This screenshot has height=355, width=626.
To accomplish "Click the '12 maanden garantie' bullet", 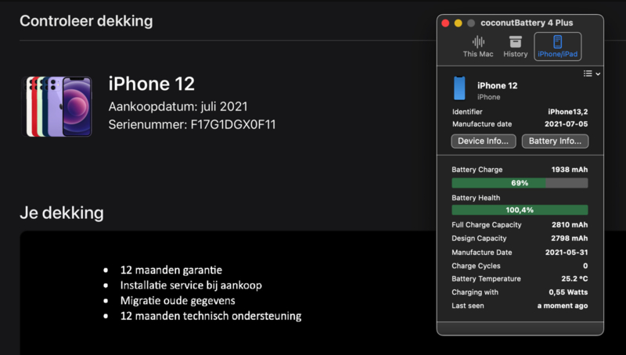I will click(x=171, y=270).
